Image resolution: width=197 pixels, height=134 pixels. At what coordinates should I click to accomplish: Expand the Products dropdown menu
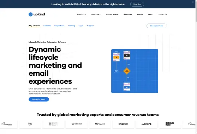point(82,14)
